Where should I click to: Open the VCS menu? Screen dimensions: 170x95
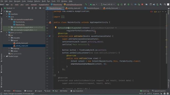pyautogui.click(x=58, y=1)
